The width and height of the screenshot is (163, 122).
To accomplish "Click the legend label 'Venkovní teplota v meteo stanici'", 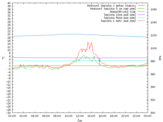I will 111,6.
